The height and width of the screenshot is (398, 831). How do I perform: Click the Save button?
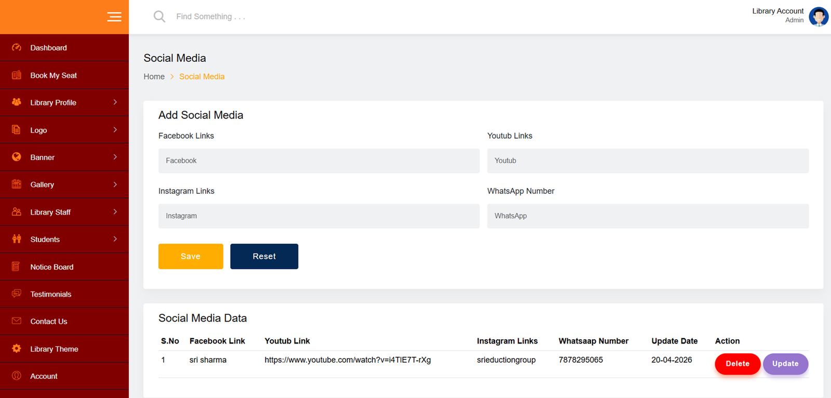coord(191,256)
